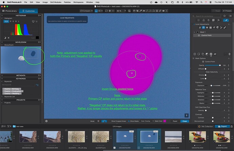Image resolution: width=234 pixels, height=151 pixels.
Task: Click Reset in the local adjustments bar
Action: click(175, 121)
